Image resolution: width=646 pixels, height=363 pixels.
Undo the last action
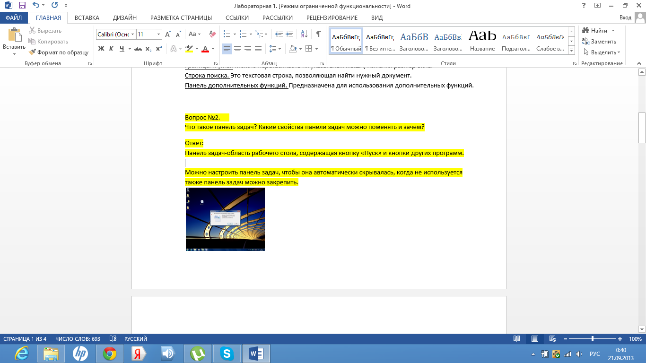click(36, 6)
